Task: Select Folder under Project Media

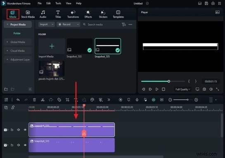Action: click(17, 33)
